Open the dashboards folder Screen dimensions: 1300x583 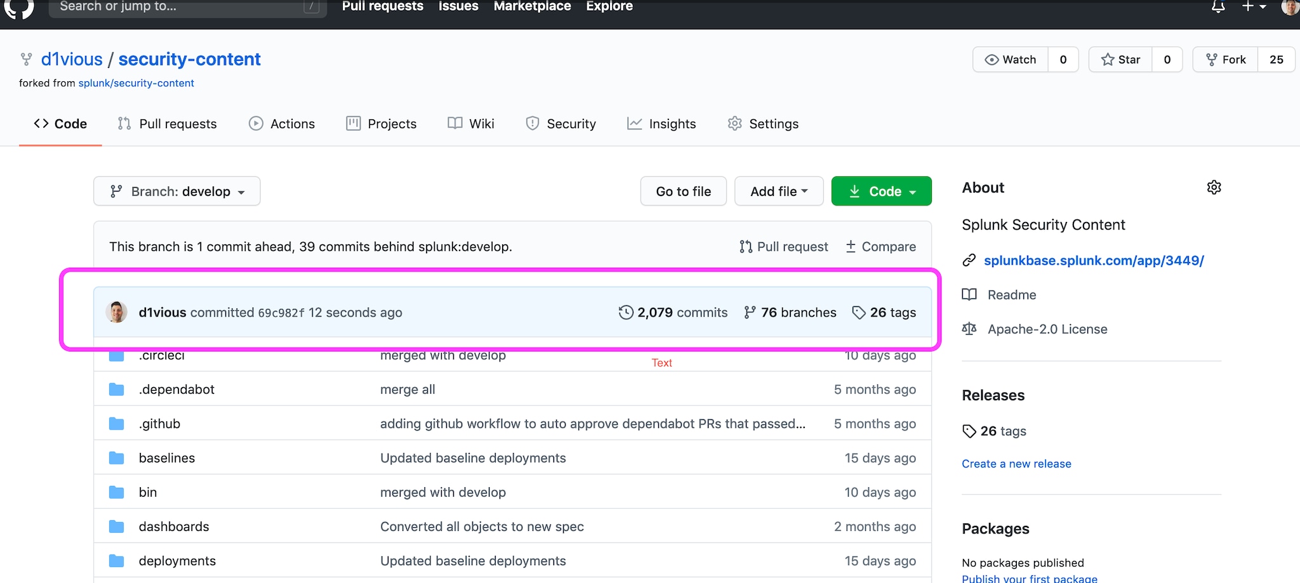tap(174, 527)
